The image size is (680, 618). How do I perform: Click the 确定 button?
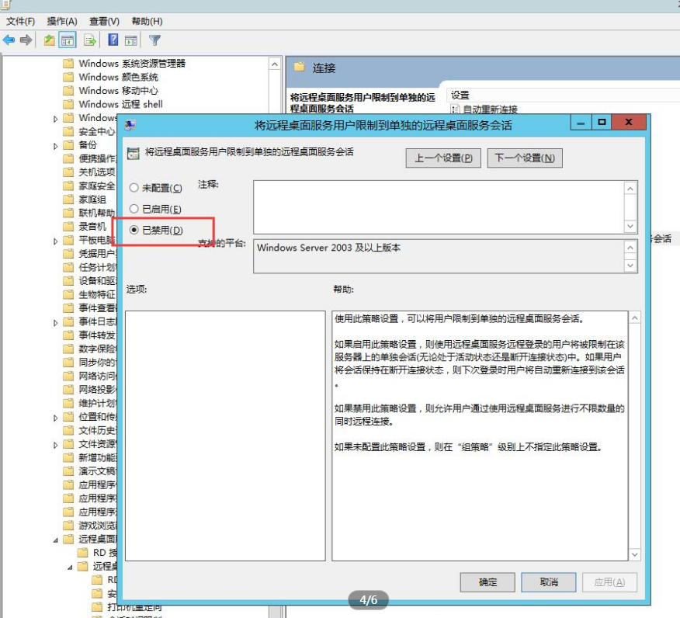(487, 582)
